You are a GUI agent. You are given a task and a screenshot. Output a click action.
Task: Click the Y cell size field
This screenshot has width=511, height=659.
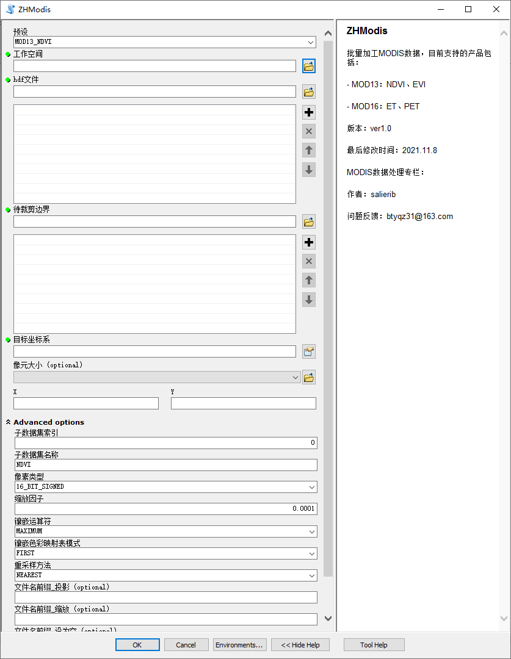(244, 403)
